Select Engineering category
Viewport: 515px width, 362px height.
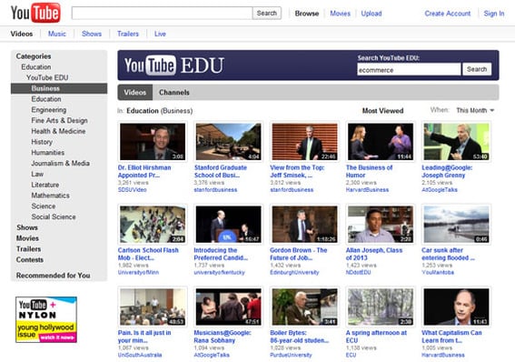(x=49, y=110)
